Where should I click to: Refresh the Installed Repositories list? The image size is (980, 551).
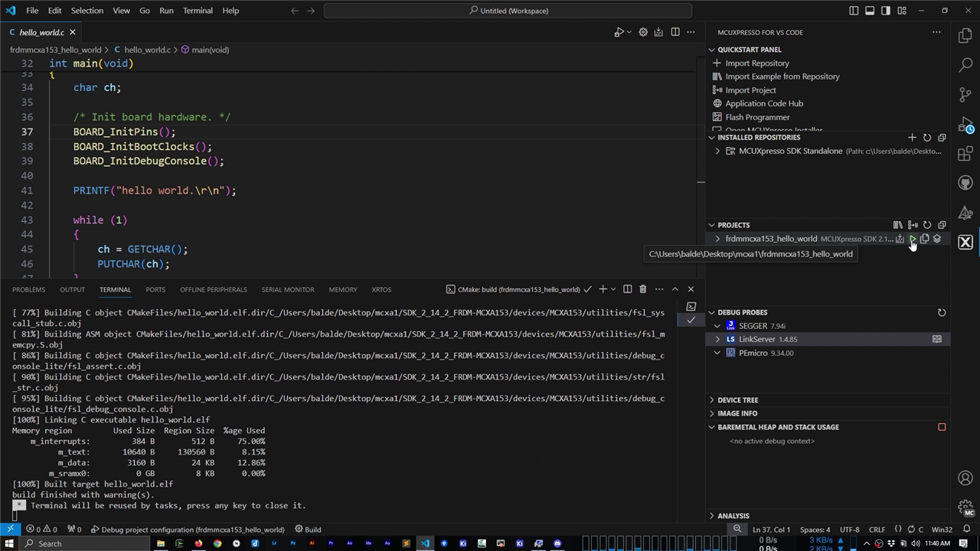927,138
